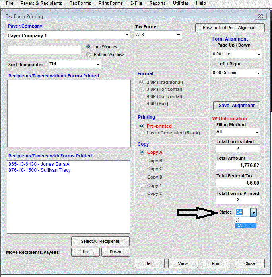Open the Sort Recipients TIN dropdown
The height and width of the screenshot is (277, 272).
pyautogui.click(x=98, y=65)
